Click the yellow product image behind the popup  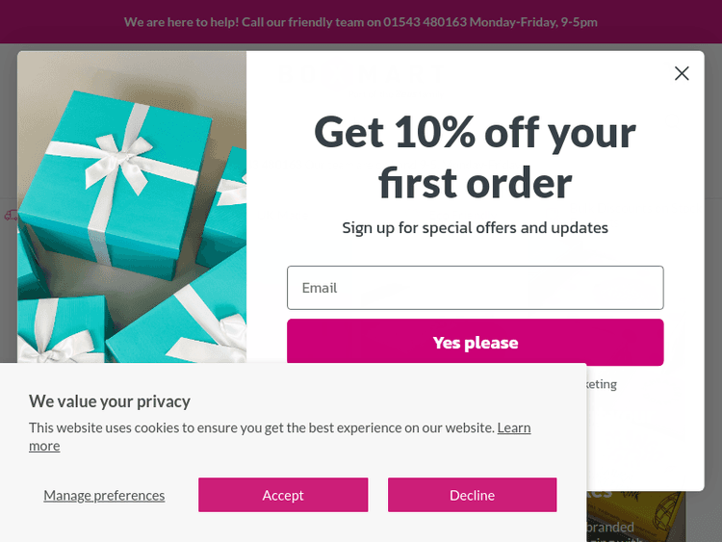(x=637, y=505)
